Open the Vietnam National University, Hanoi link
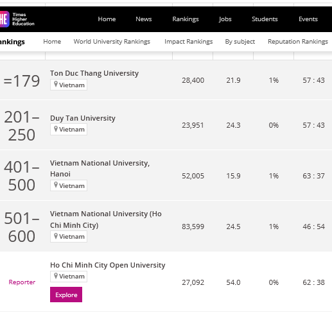Screen dimensions: 332x317 coord(100,169)
